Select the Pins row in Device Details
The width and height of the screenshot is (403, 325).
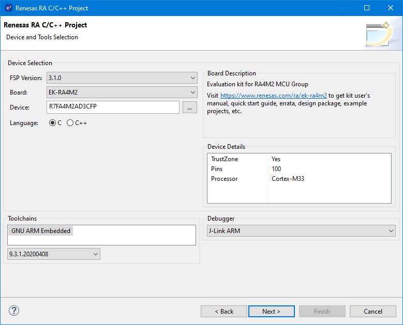point(217,169)
